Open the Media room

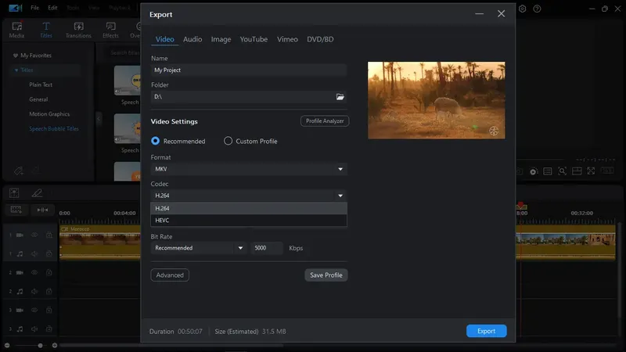16,30
